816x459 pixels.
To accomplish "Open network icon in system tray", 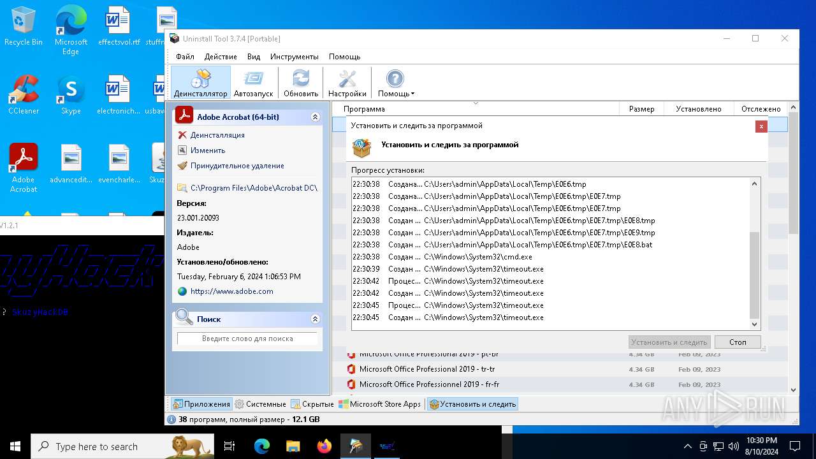I will click(718, 446).
